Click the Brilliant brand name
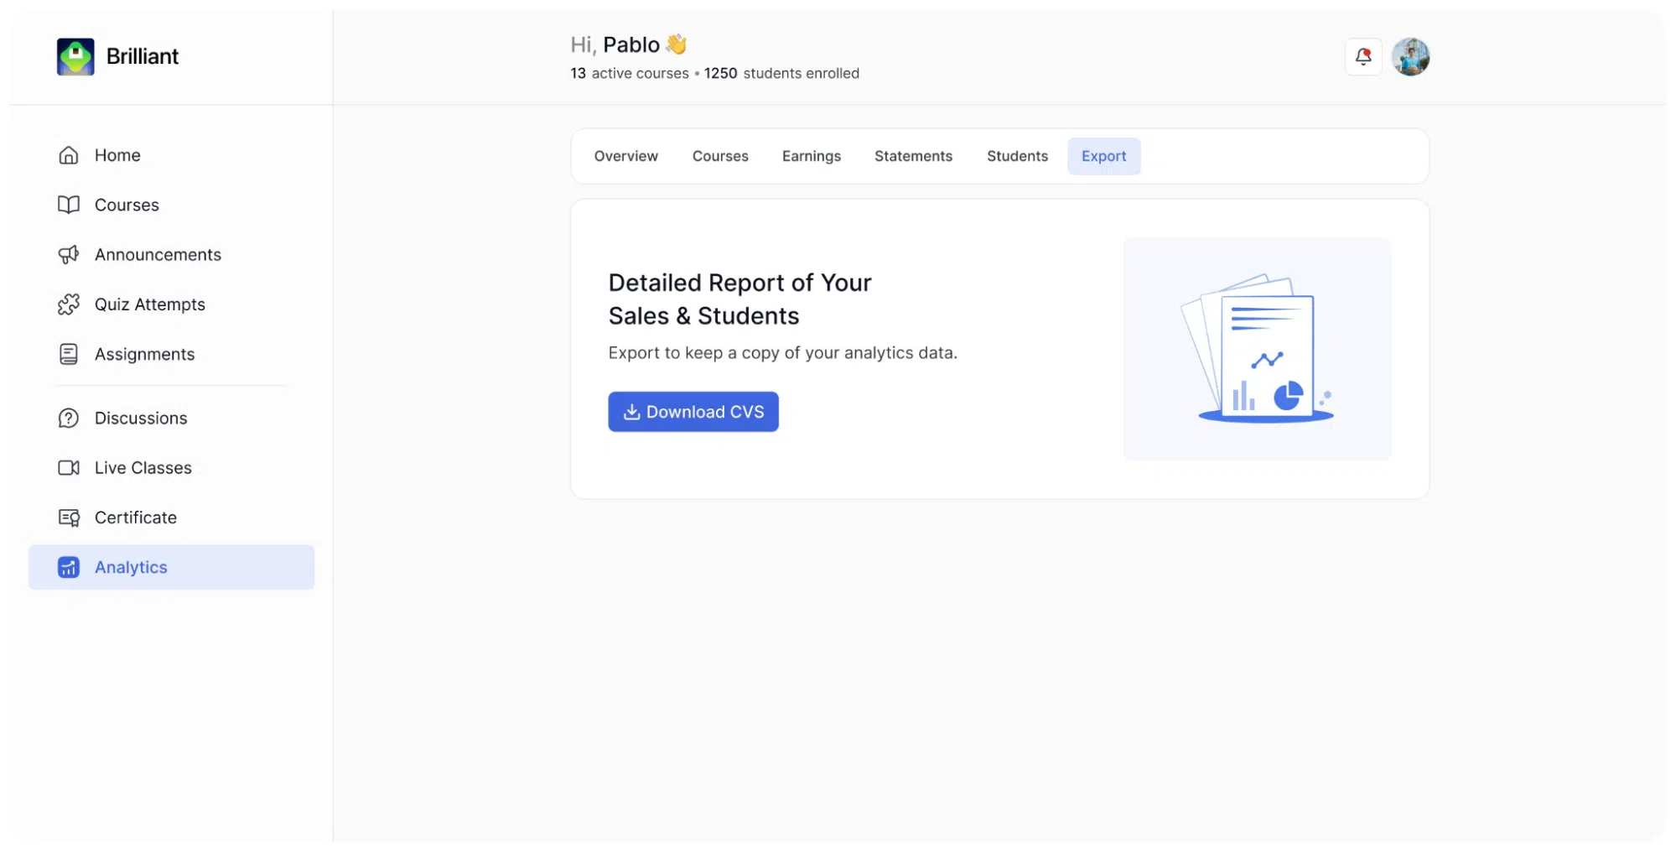Image resolution: width=1676 pixels, height=853 pixels. 143,56
